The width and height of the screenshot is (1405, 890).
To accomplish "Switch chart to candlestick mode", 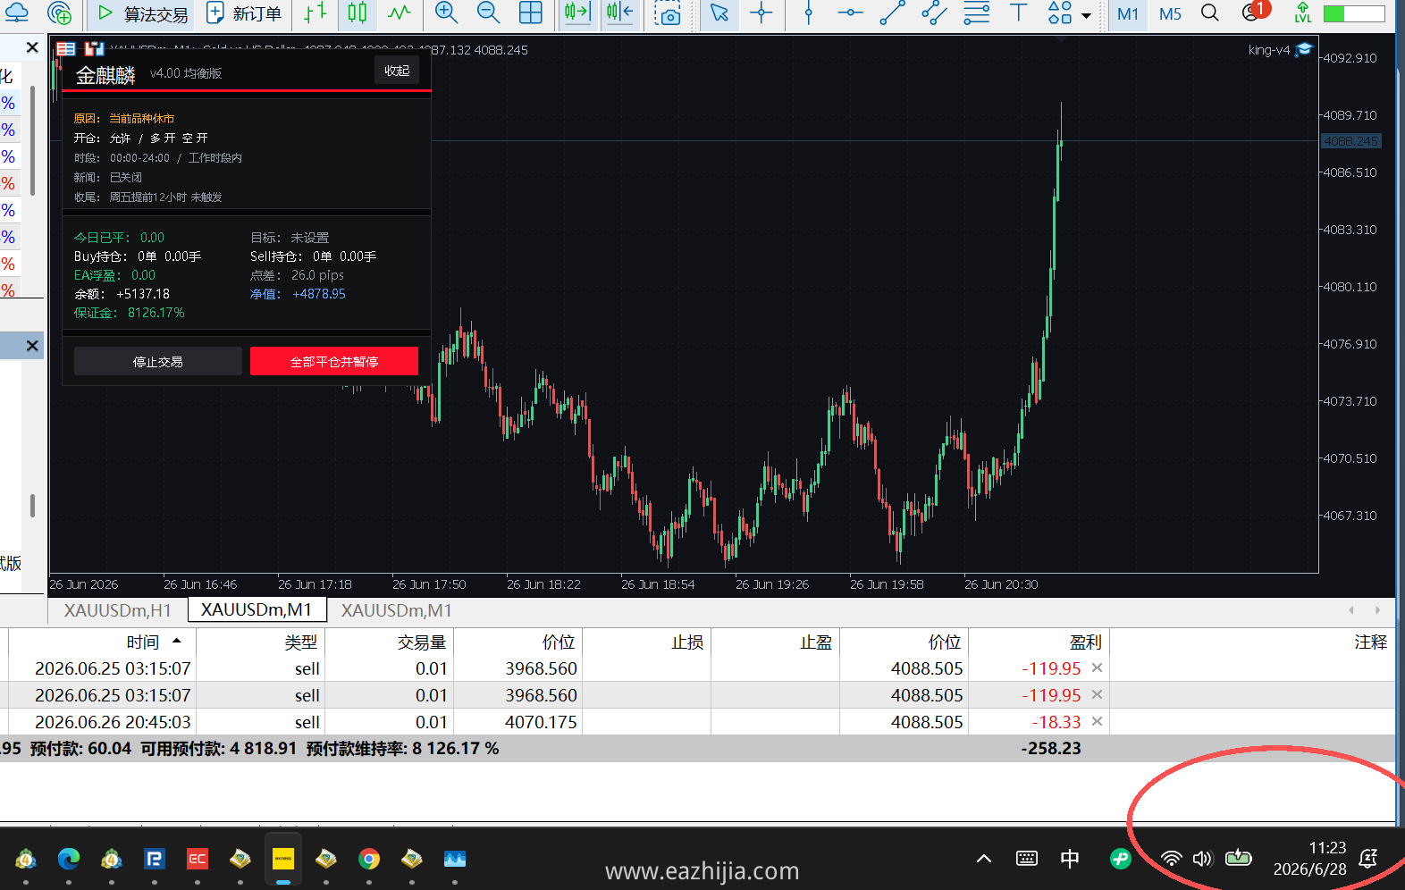I will coord(358,13).
